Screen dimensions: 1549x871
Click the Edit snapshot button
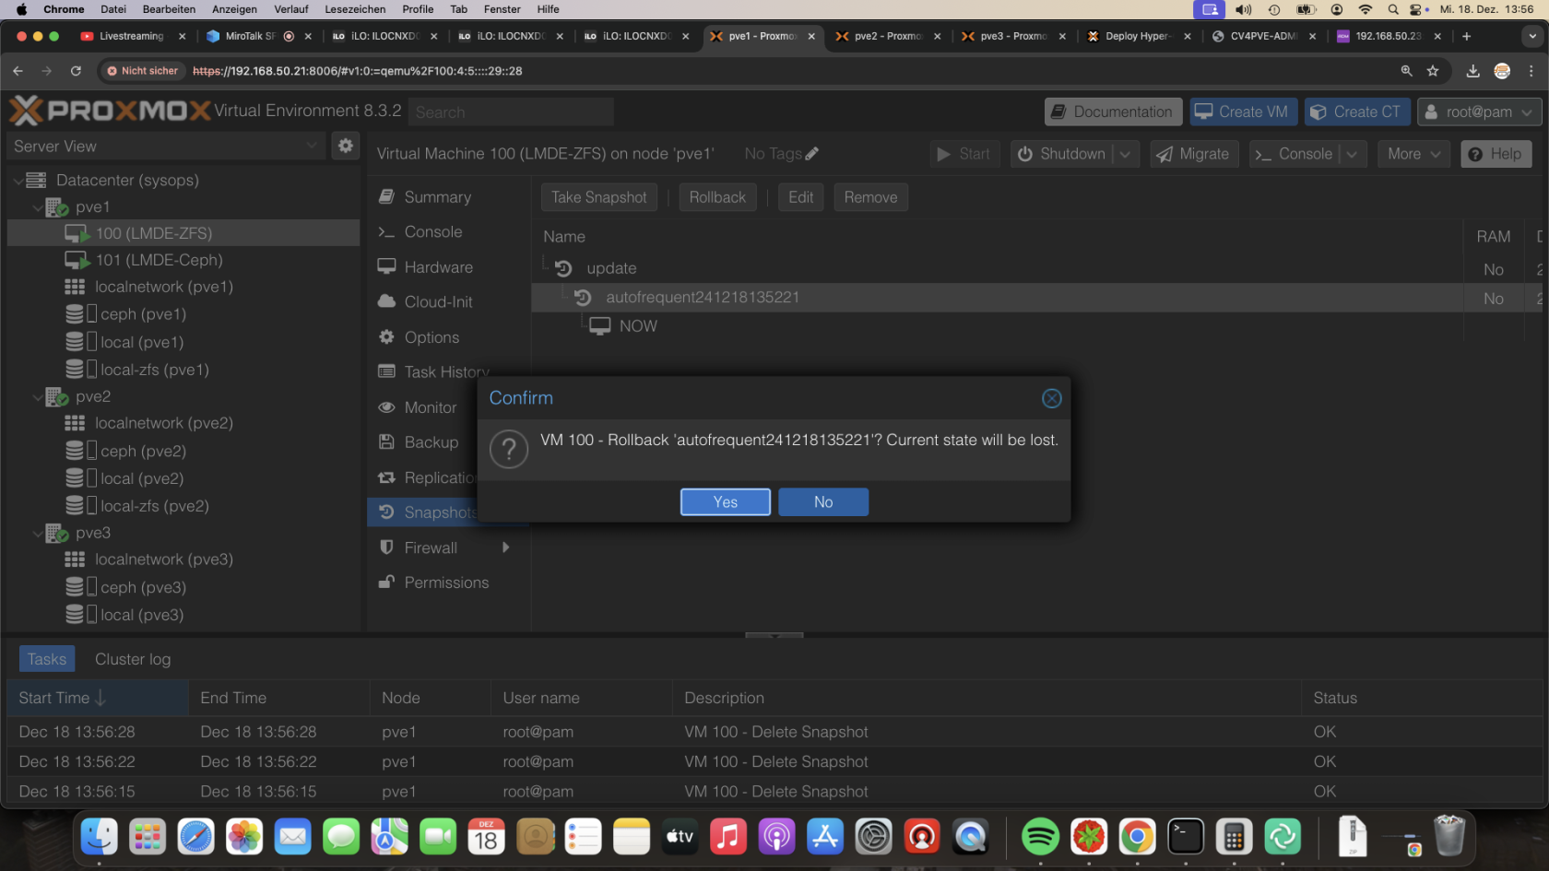point(800,197)
